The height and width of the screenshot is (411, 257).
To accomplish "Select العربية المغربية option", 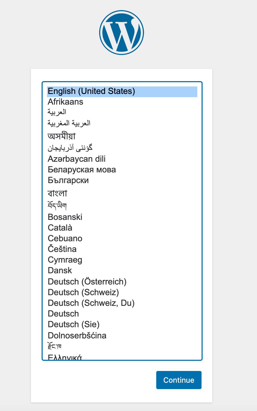I will point(69,123).
